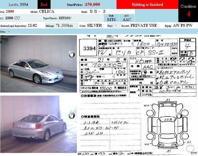Click the hand icon on the car diagram
The height and width of the screenshot is (156, 198).
click(178, 115)
